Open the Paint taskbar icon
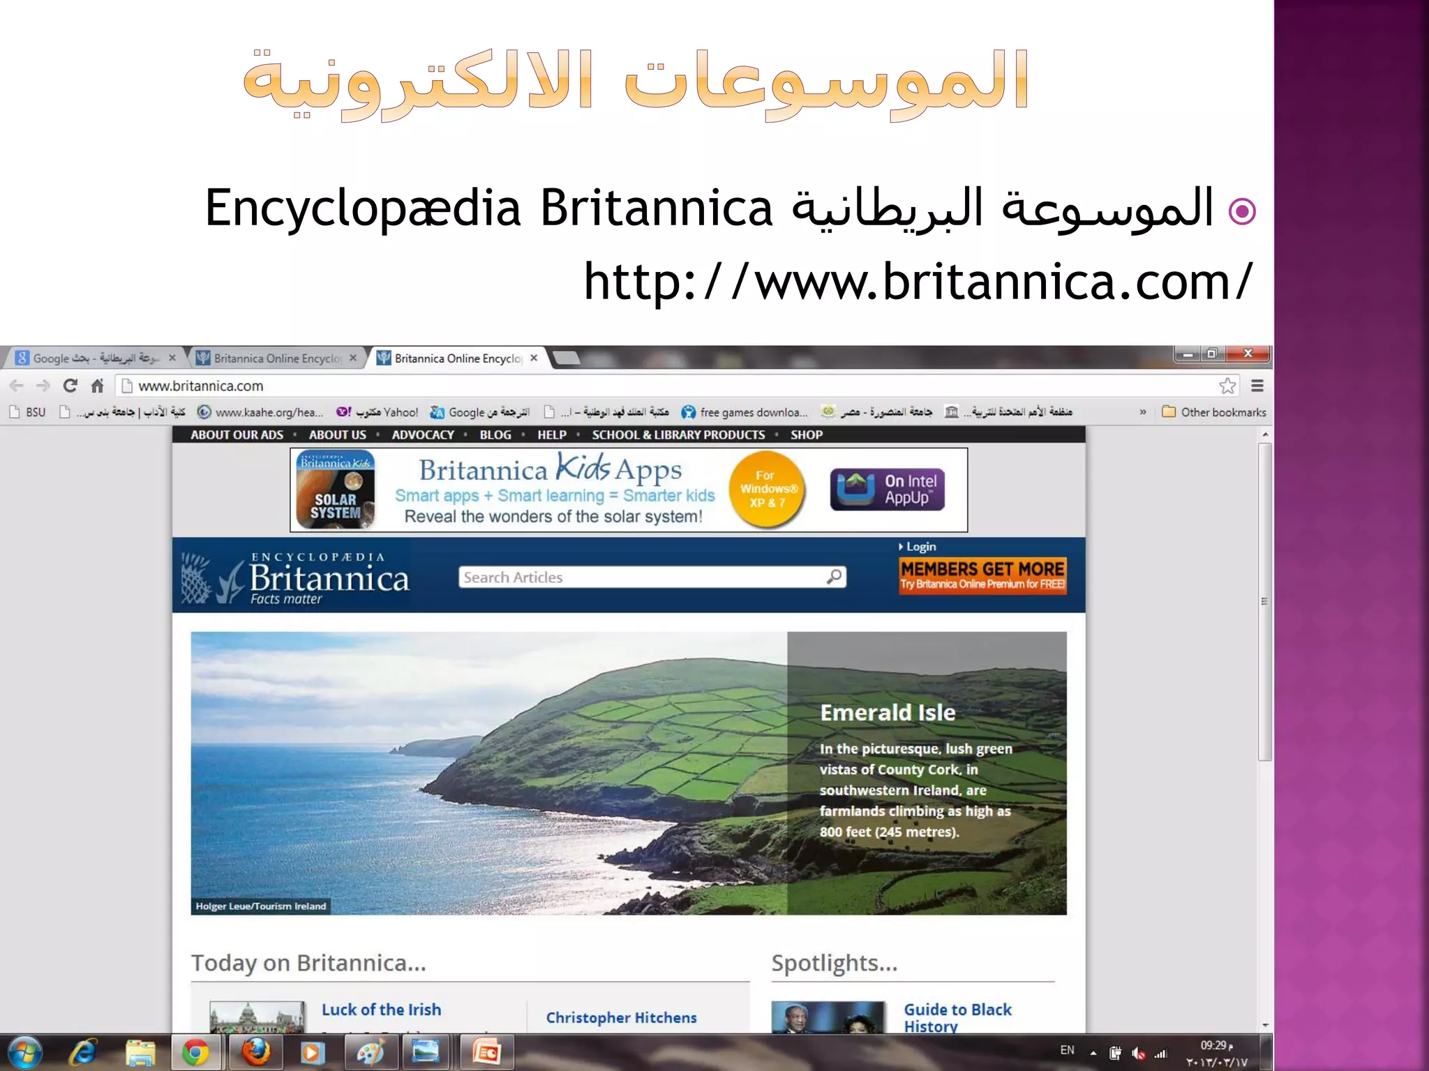 [370, 1052]
